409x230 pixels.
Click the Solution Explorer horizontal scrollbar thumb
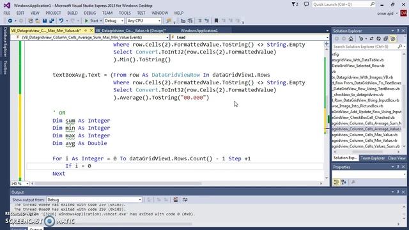click(x=367, y=152)
